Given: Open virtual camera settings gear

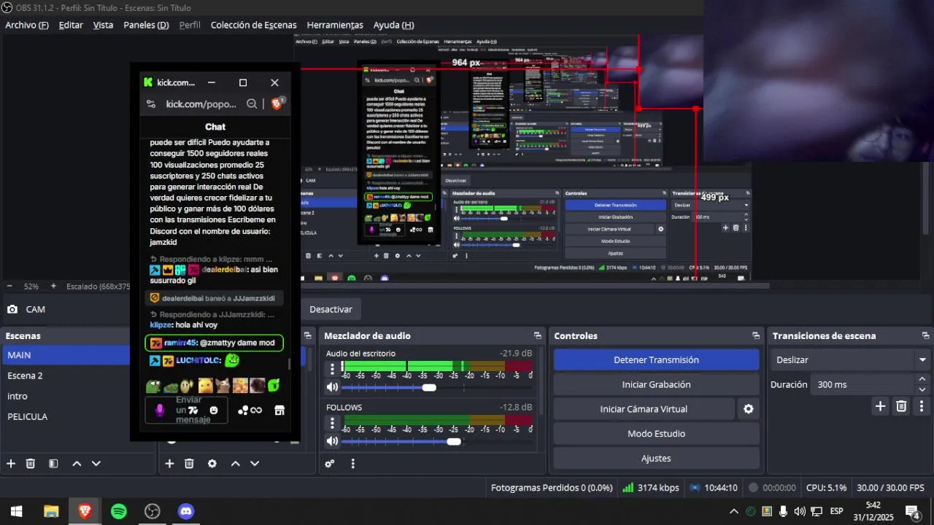Looking at the screenshot, I should pos(748,409).
